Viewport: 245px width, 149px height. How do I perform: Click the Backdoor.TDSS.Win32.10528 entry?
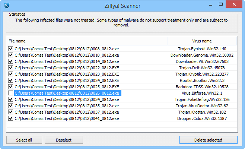[202, 87]
